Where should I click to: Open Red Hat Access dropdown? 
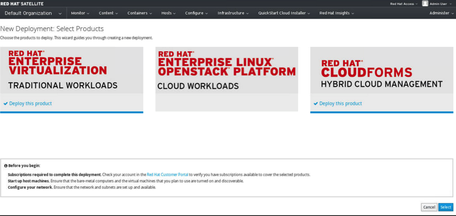tap(404, 4)
